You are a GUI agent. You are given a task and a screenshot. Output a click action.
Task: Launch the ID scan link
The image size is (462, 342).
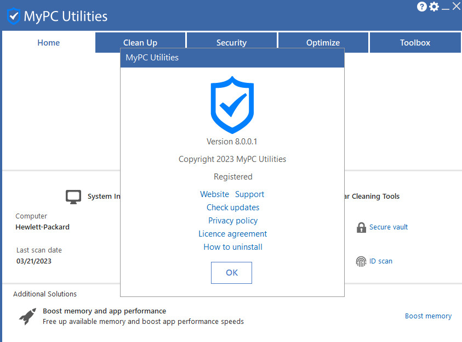381,261
